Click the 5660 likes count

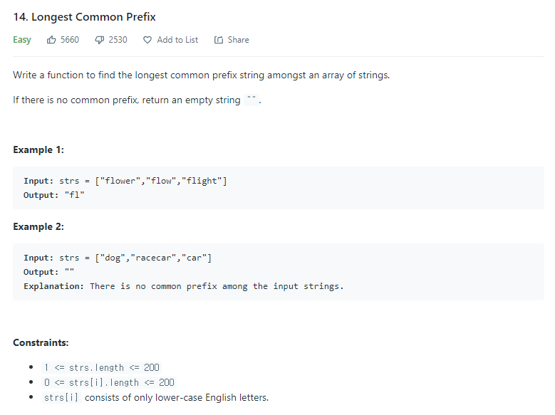tap(70, 40)
